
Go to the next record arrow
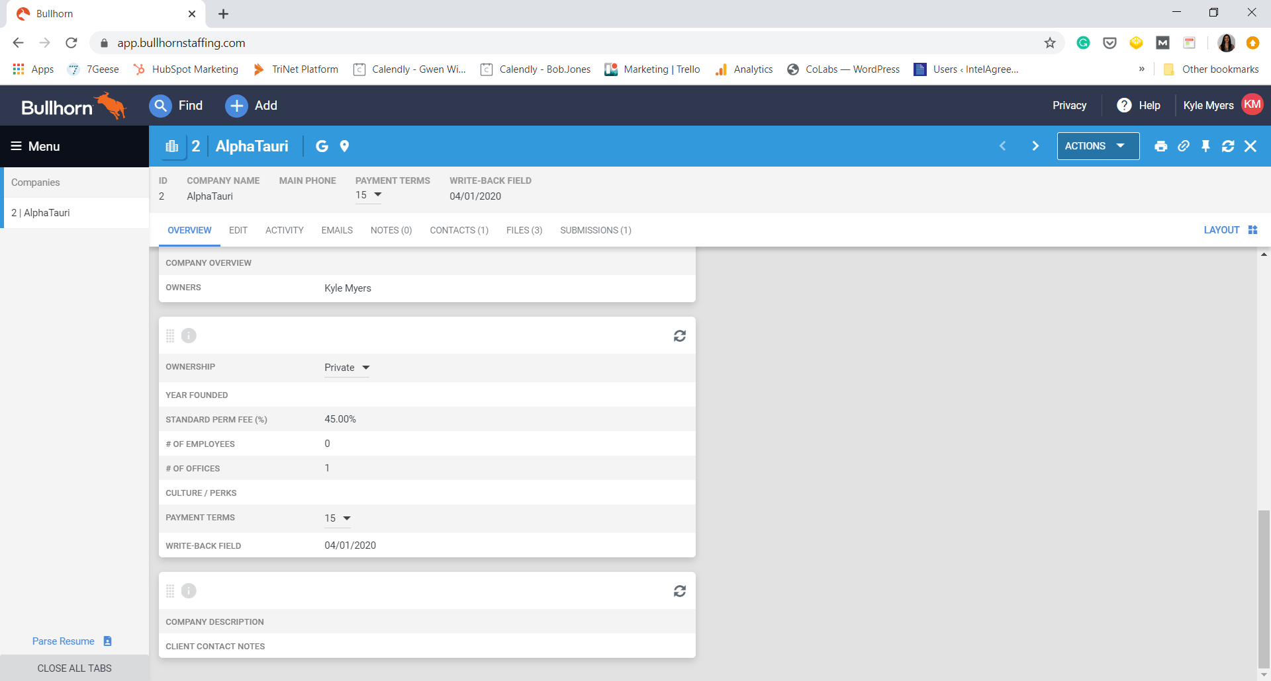pyautogui.click(x=1035, y=146)
